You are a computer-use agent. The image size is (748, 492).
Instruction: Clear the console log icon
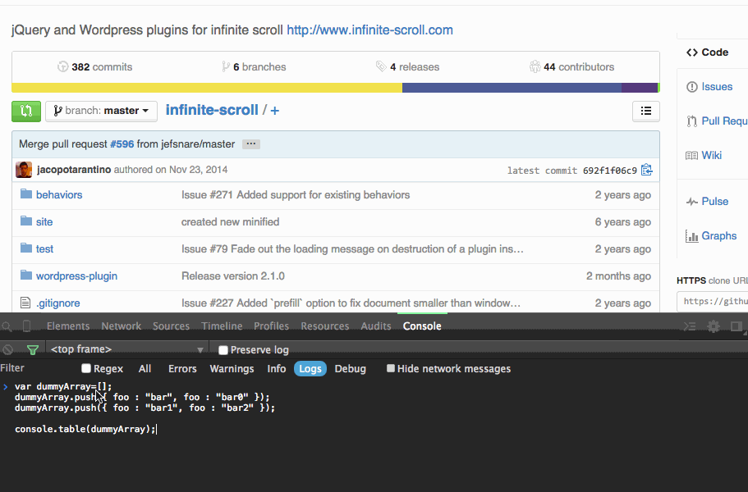tap(7, 350)
